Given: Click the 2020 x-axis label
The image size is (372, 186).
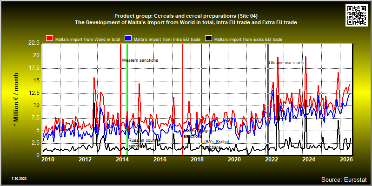Looking at the screenshot, I should [x=234, y=159].
